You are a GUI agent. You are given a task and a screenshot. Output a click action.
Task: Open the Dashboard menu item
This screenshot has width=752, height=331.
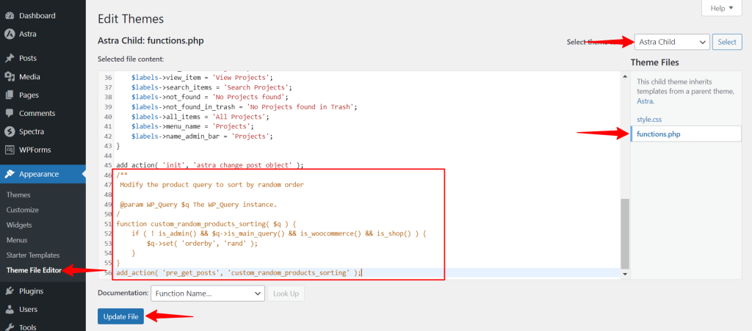(37, 16)
